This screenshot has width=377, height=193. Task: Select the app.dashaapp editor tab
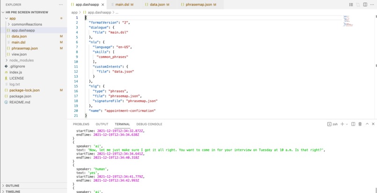pos(87,5)
